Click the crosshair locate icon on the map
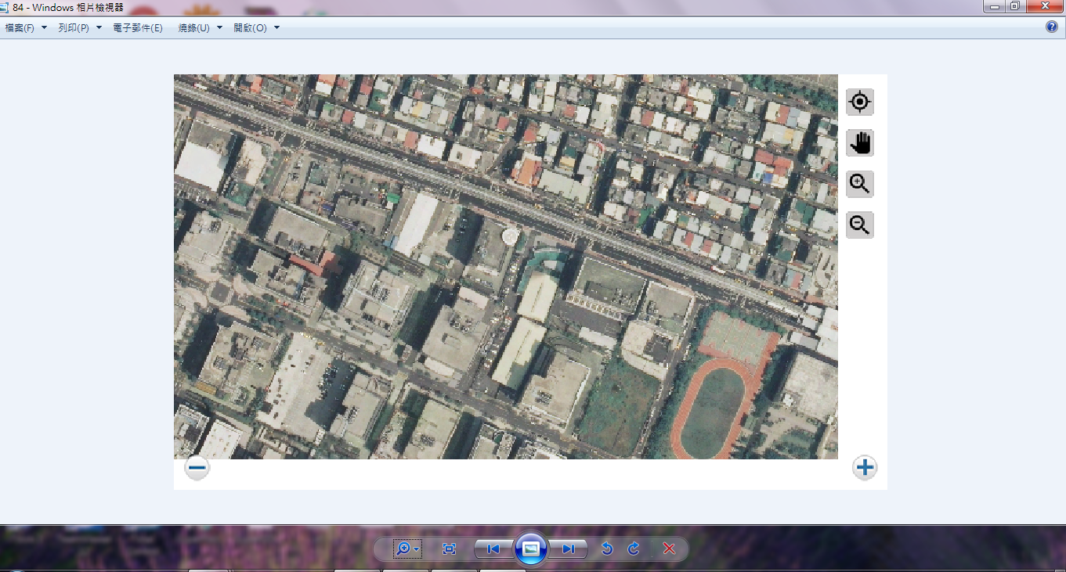The height and width of the screenshot is (572, 1066). 859,103
